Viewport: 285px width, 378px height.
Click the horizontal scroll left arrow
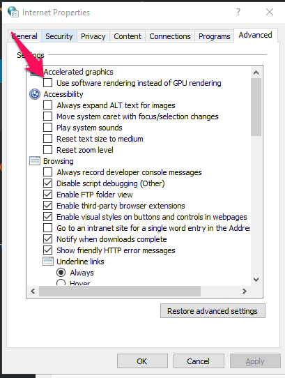tap(33, 292)
